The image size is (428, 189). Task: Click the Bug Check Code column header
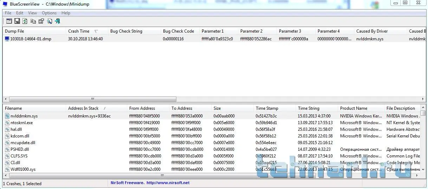(178, 31)
